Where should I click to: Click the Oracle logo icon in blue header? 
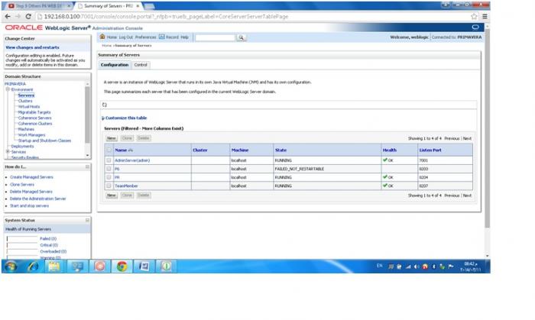point(475,27)
